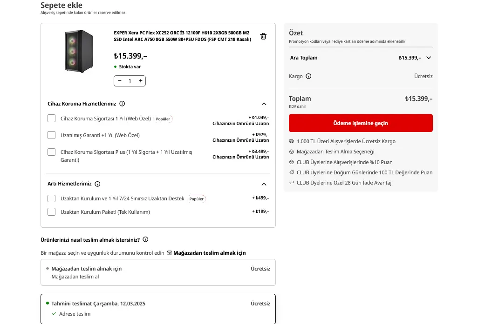Image resolution: width=478 pixels, height=324 pixels.
Task: Check Cihaz Koruma Sigortası Plus checkbox
Action: tap(52, 152)
